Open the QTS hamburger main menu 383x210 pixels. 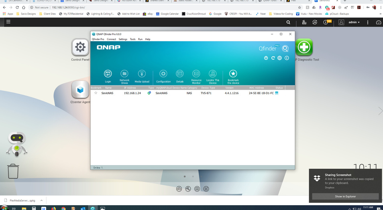click(x=8, y=22)
